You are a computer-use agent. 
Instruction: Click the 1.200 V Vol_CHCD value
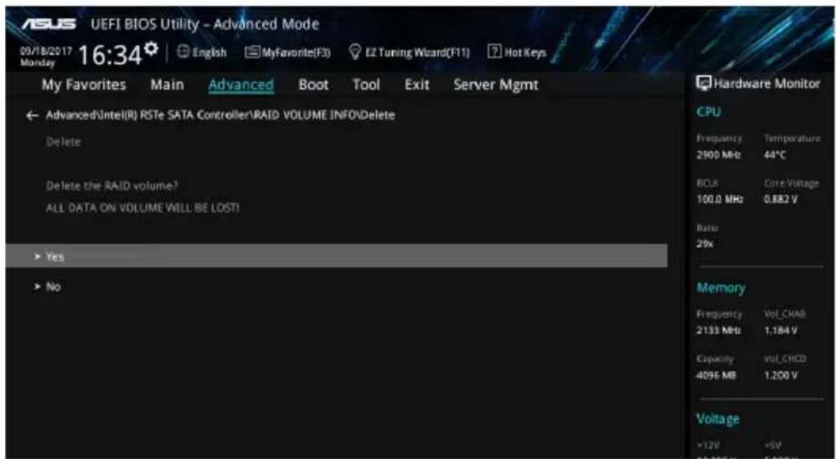pyautogui.click(x=781, y=374)
